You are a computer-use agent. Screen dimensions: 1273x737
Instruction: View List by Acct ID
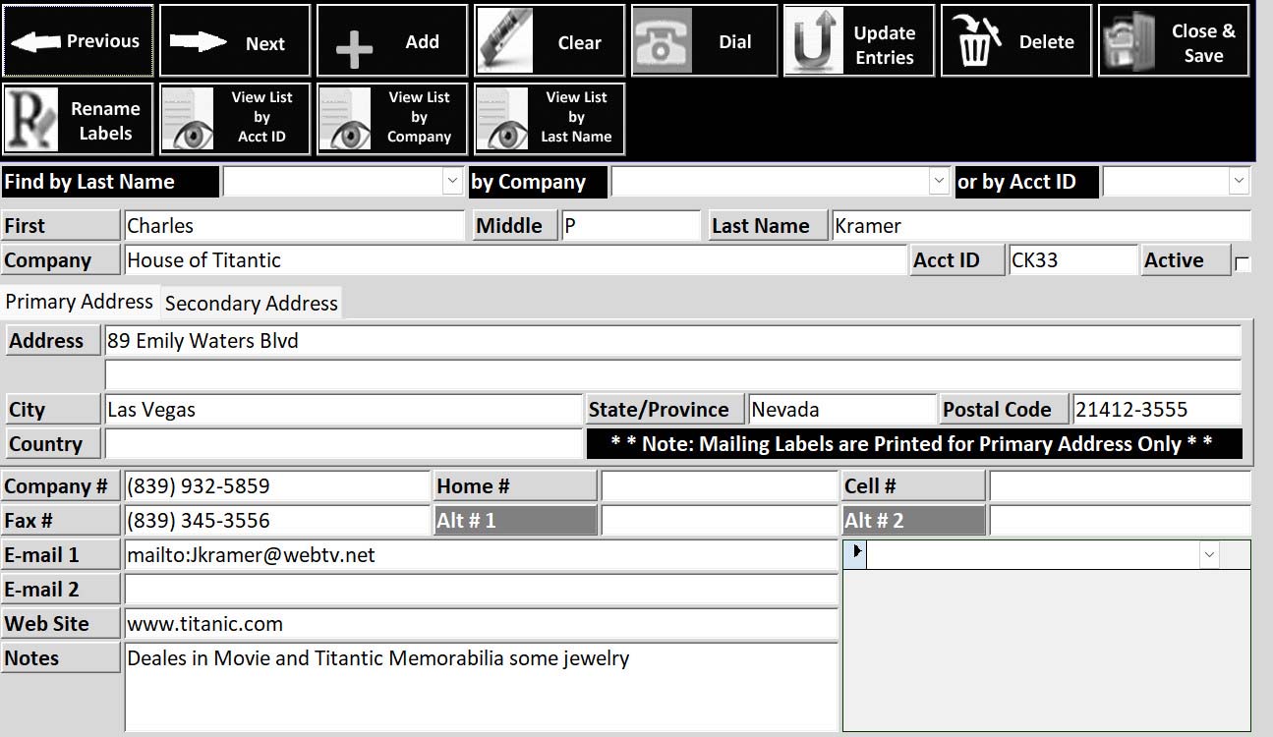[235, 118]
